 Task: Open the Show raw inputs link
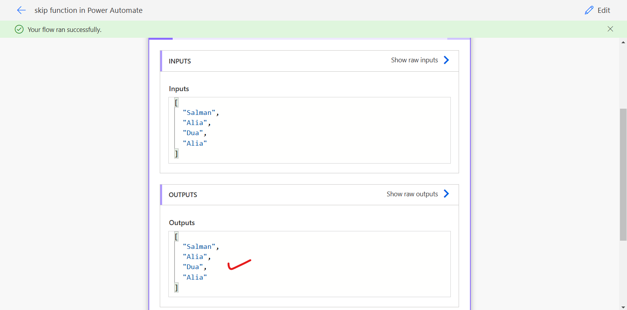click(x=414, y=60)
